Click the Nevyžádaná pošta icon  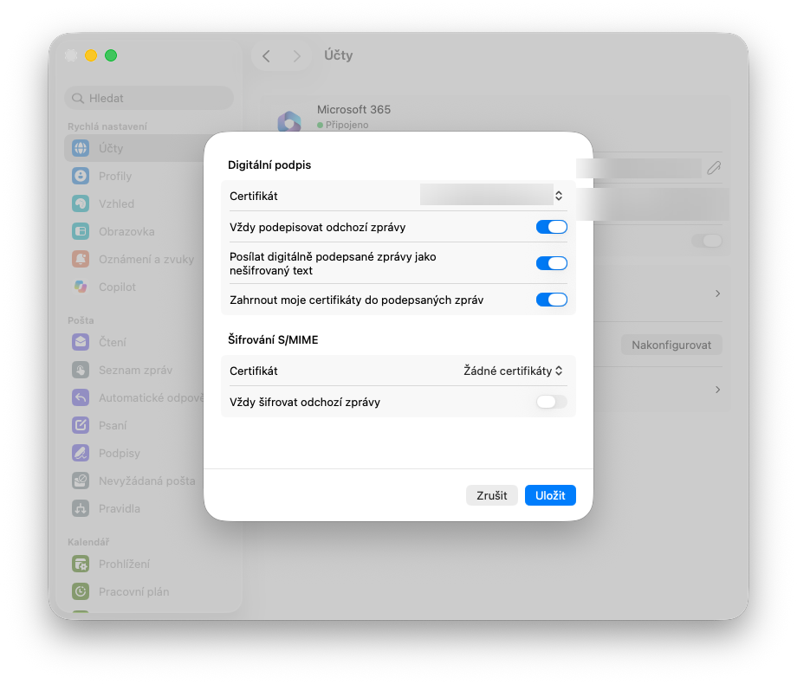click(81, 481)
